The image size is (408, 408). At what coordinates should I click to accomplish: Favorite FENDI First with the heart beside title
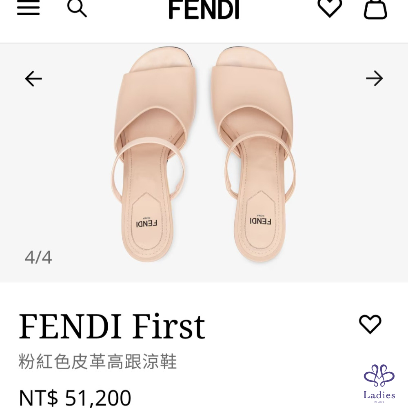(x=370, y=324)
